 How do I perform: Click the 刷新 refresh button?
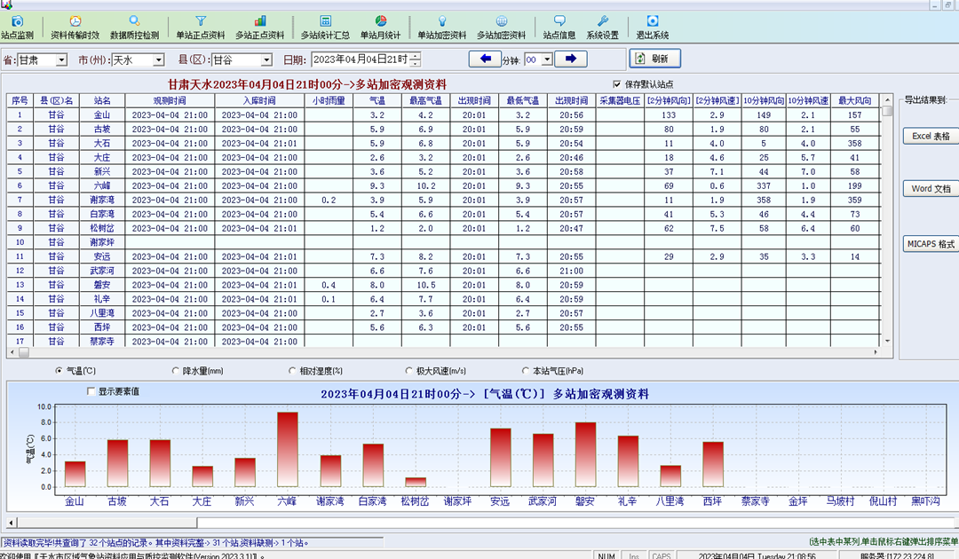[x=654, y=59]
